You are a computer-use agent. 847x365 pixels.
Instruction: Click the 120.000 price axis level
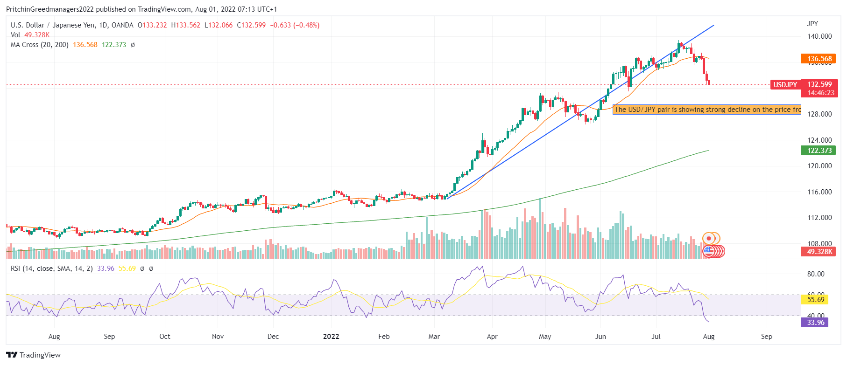click(x=819, y=166)
